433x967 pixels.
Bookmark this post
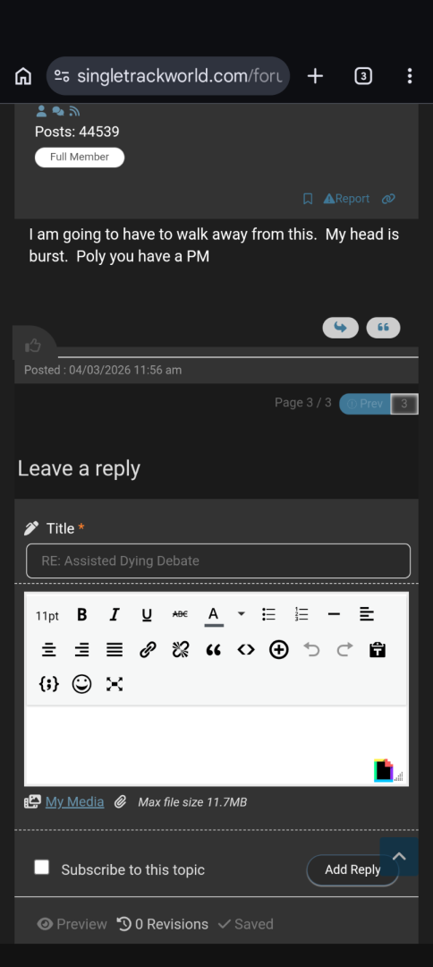308,199
